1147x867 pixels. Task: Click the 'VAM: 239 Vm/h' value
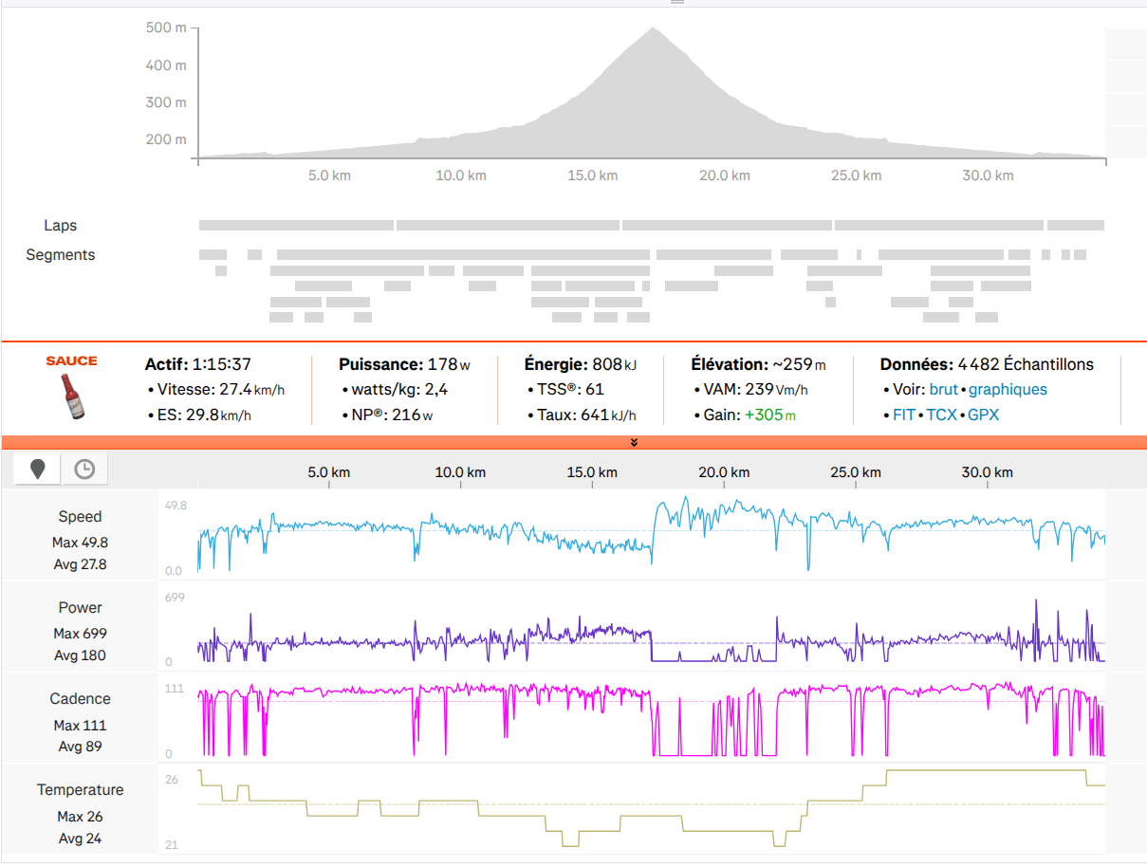point(756,390)
